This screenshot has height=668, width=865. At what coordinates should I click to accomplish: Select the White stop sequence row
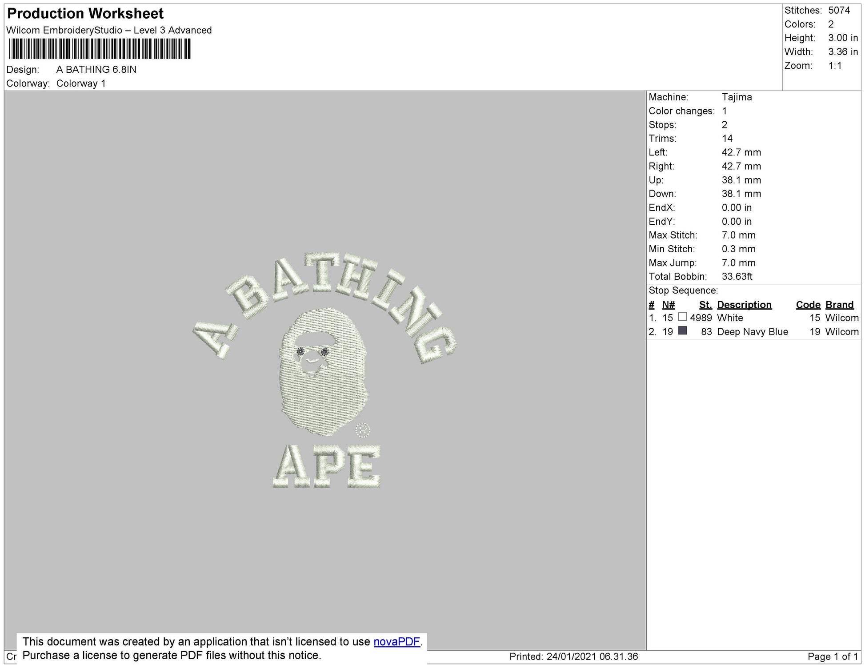click(753, 318)
